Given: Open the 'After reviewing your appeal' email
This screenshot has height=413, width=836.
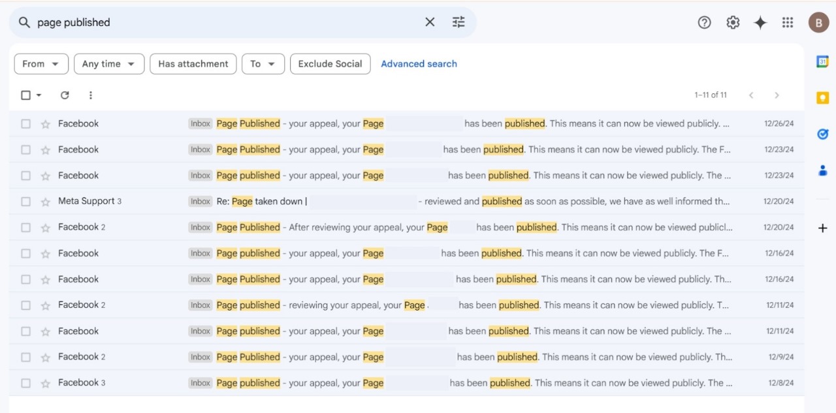Looking at the screenshot, I should tap(407, 228).
